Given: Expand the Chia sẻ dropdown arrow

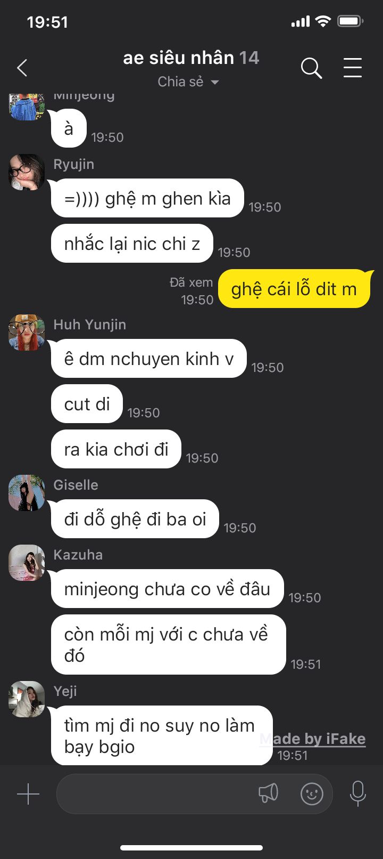Looking at the screenshot, I should click(215, 82).
